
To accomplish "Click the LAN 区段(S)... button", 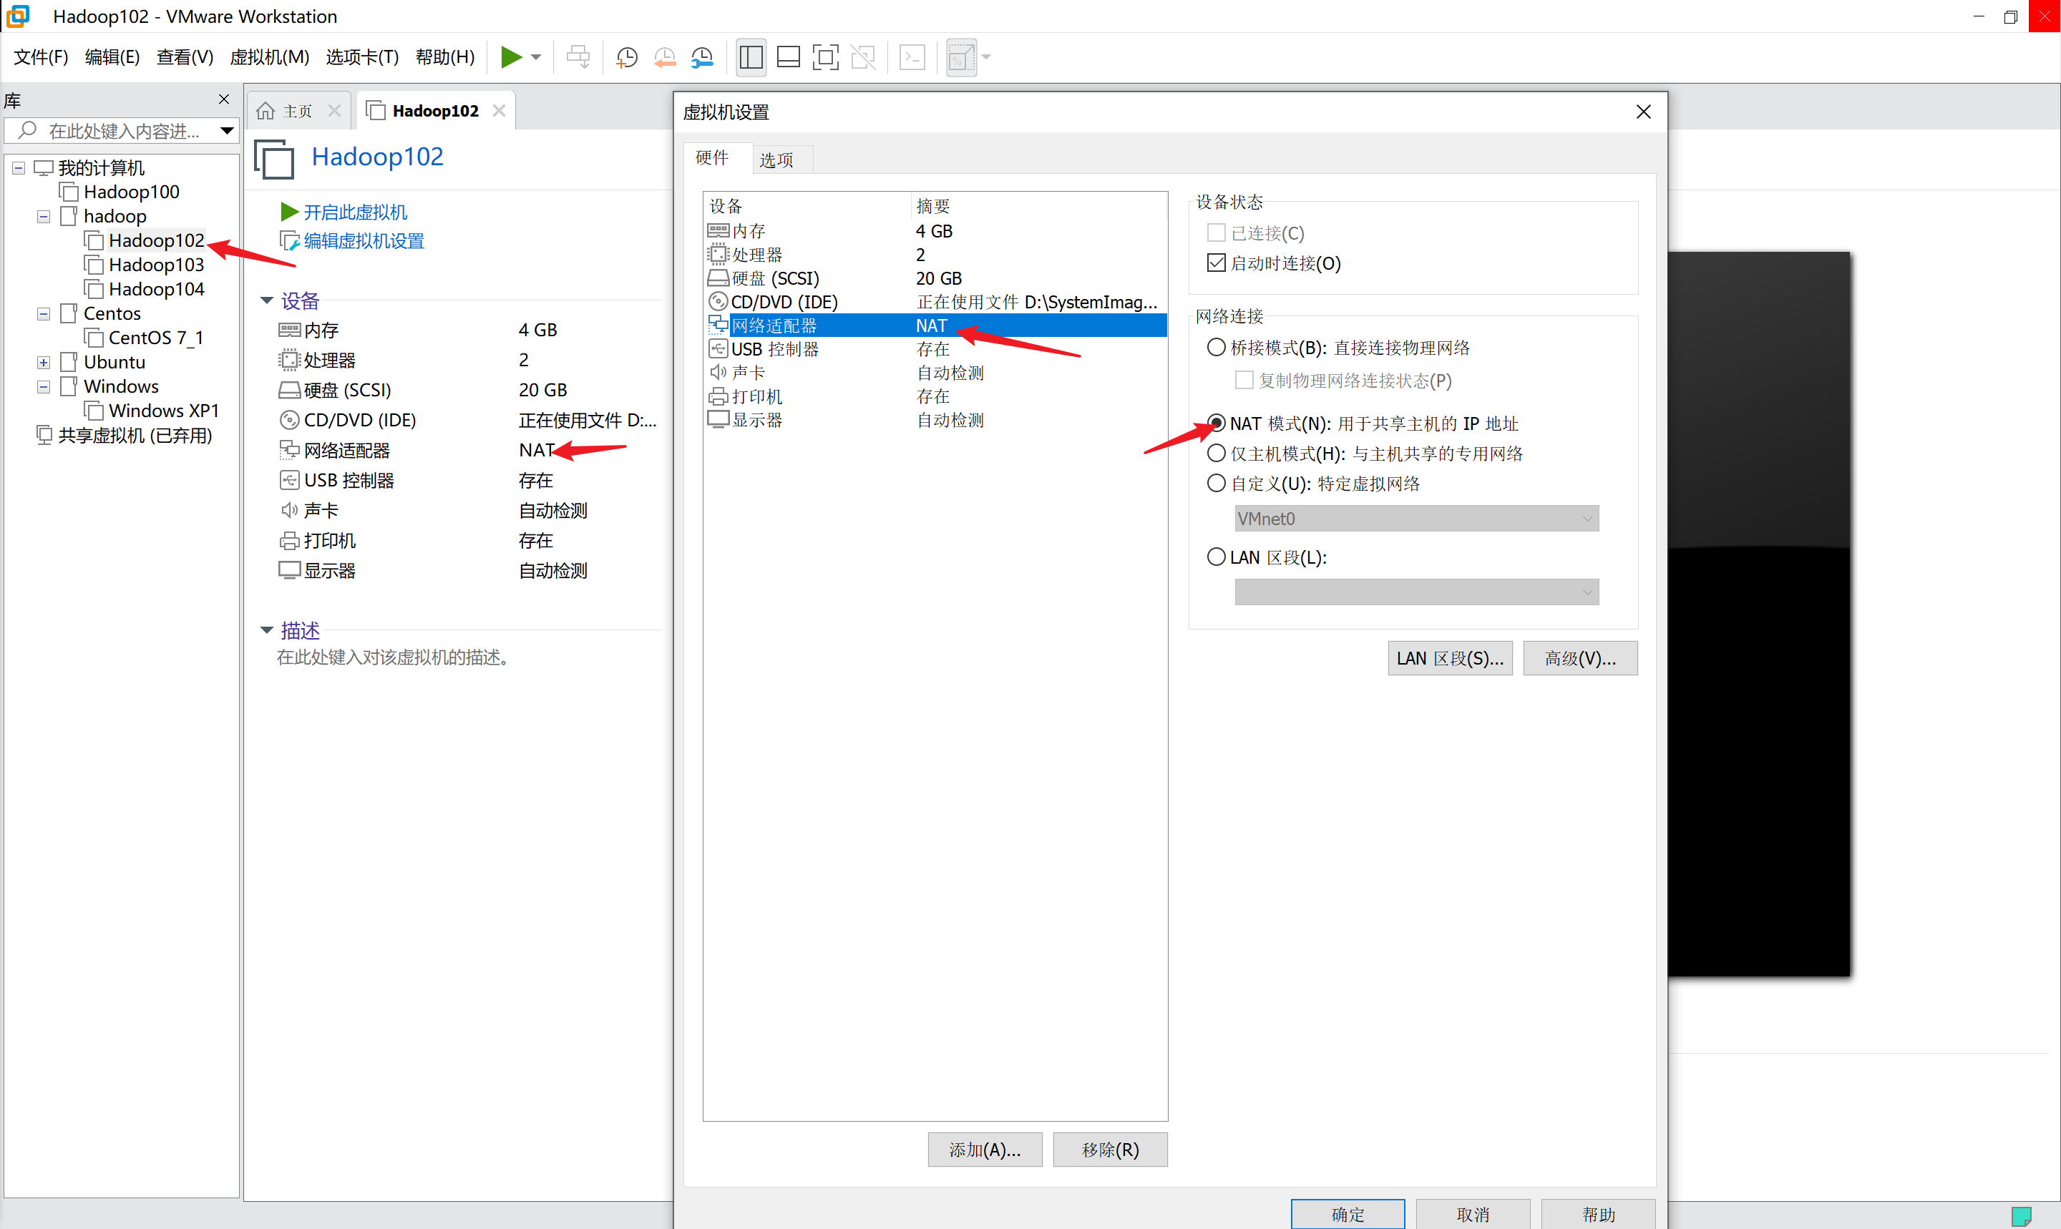I will click(x=1449, y=658).
